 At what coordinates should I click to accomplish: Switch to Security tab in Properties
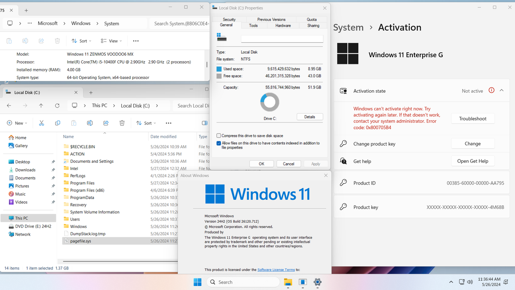click(229, 19)
